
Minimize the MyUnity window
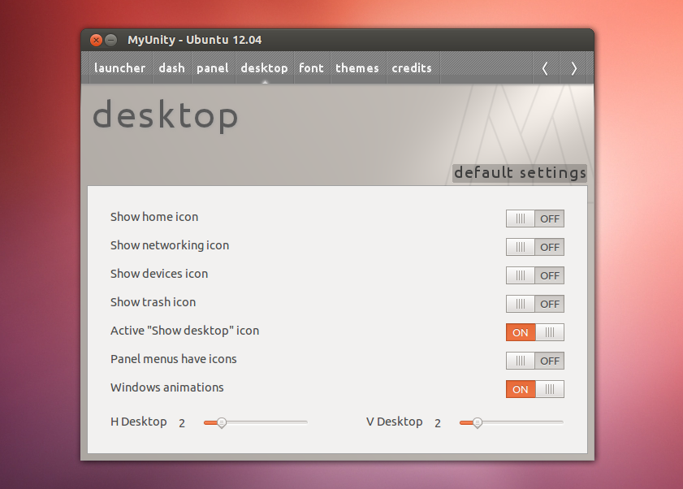[111, 40]
